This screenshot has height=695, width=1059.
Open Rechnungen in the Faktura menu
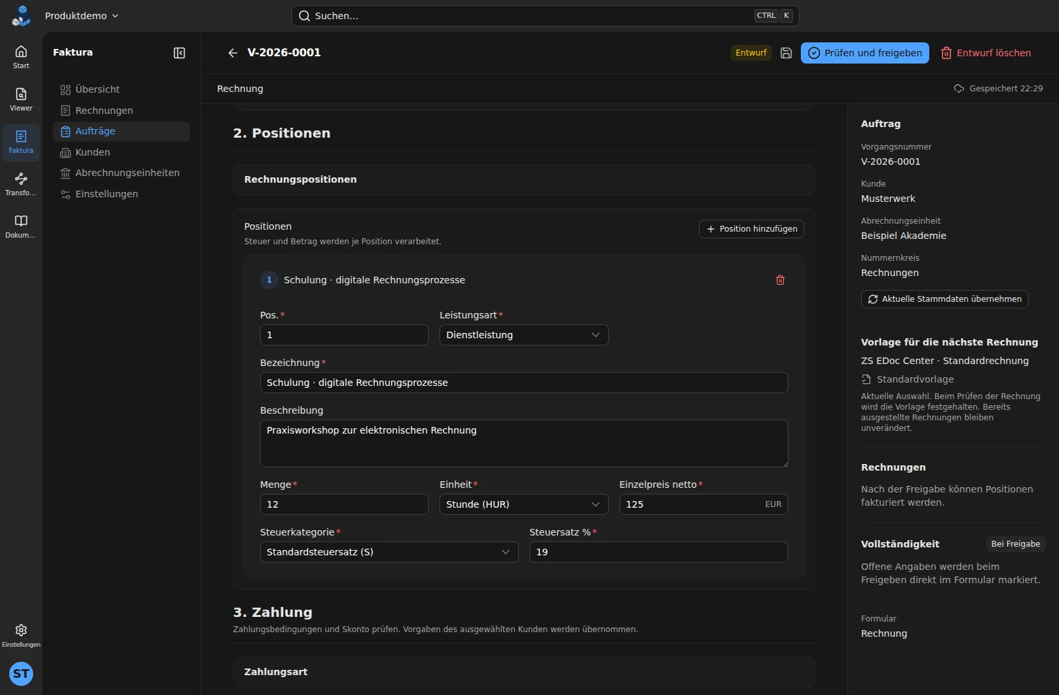click(121, 111)
